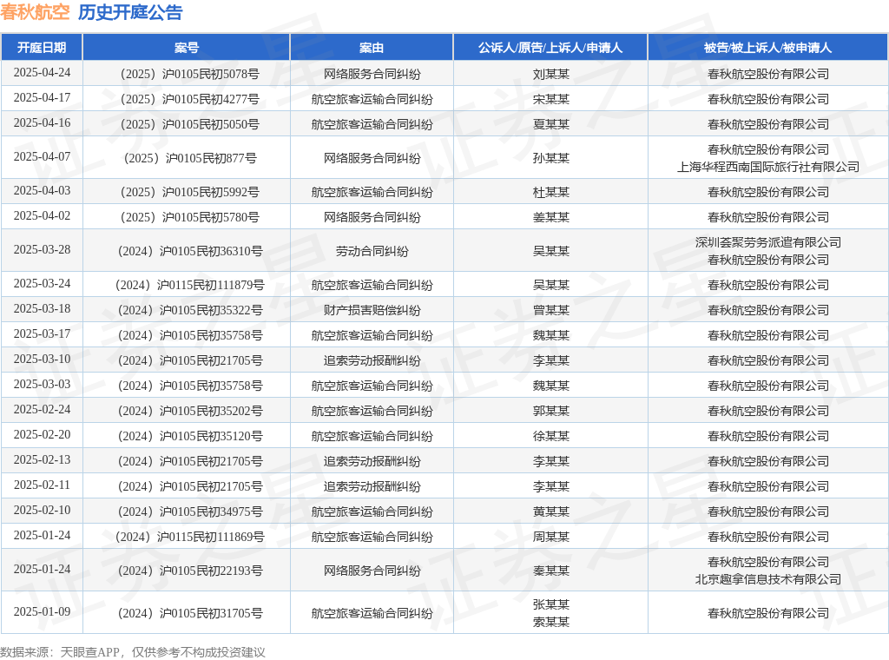Select case number (2025)沪0105民初5780号
Viewport: 889px width, 660px height.
tap(187, 217)
